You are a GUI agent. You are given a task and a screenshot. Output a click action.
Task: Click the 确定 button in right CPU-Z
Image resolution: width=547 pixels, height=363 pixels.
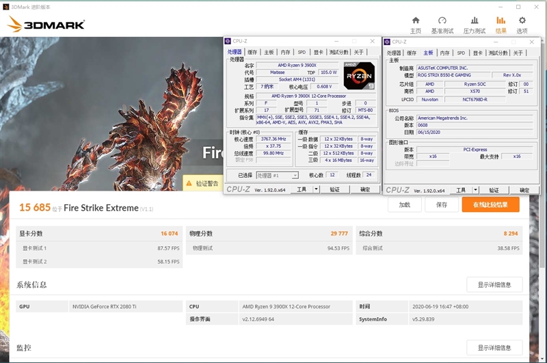[x=524, y=190]
